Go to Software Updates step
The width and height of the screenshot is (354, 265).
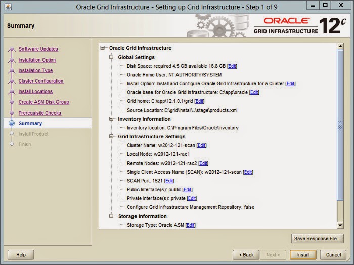(x=38, y=49)
